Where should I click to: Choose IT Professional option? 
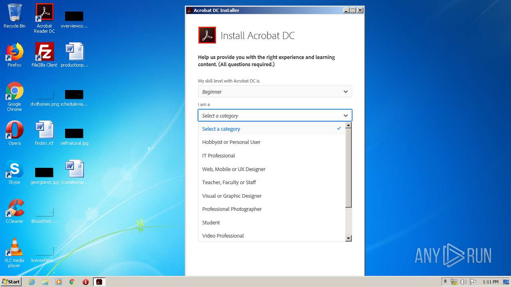pos(271,155)
